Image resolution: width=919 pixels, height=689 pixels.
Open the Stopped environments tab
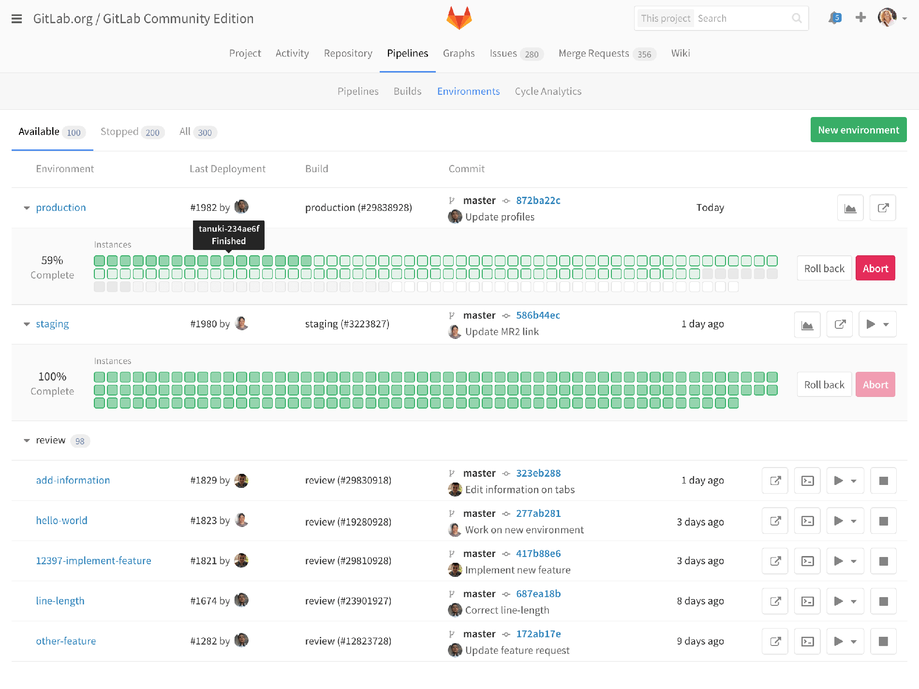[x=120, y=132]
